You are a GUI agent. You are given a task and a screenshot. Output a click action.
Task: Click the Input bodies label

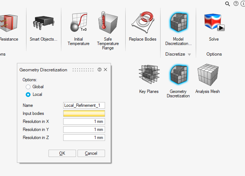pyautogui.click(x=33, y=113)
